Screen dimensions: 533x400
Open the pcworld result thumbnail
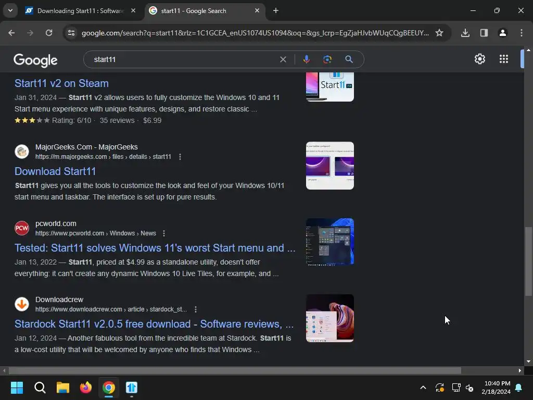point(329,242)
